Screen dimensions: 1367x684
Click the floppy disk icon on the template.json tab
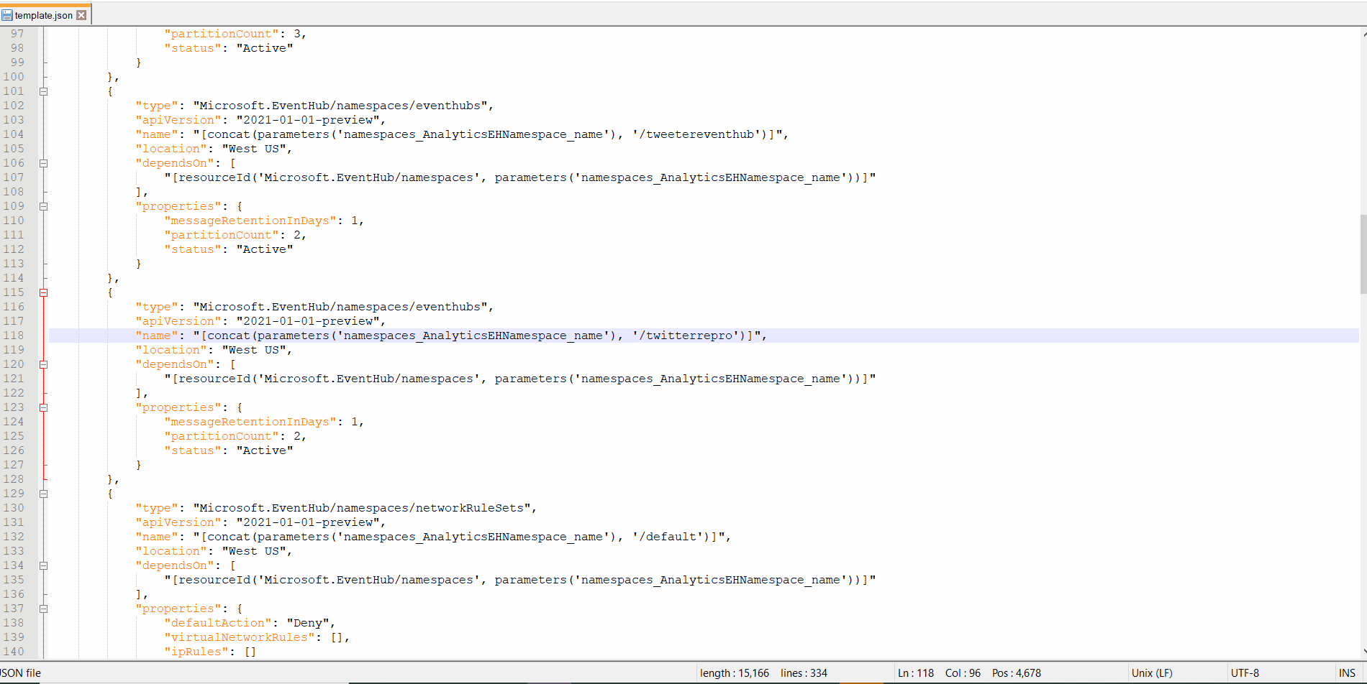click(x=7, y=14)
